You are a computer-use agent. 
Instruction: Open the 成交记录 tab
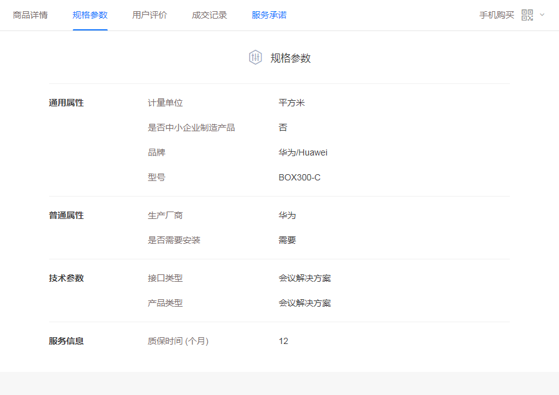tap(209, 15)
